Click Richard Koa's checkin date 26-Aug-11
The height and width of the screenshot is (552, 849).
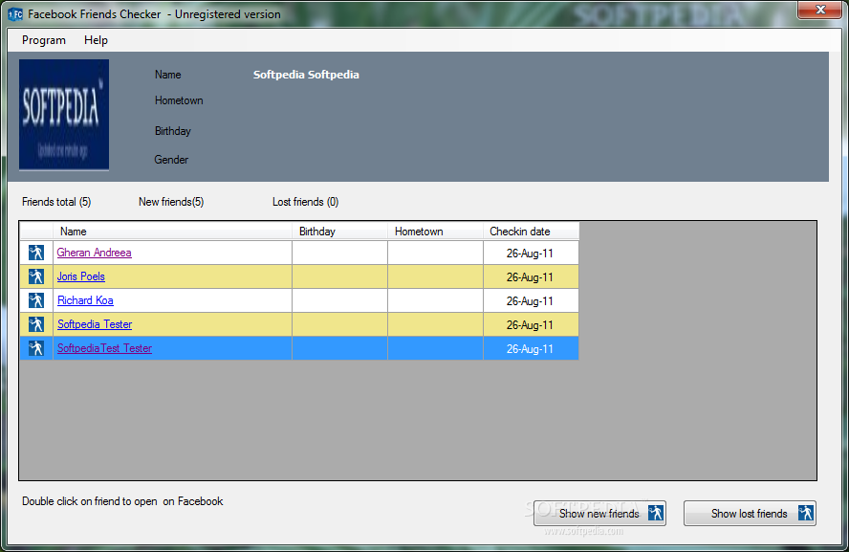530,300
